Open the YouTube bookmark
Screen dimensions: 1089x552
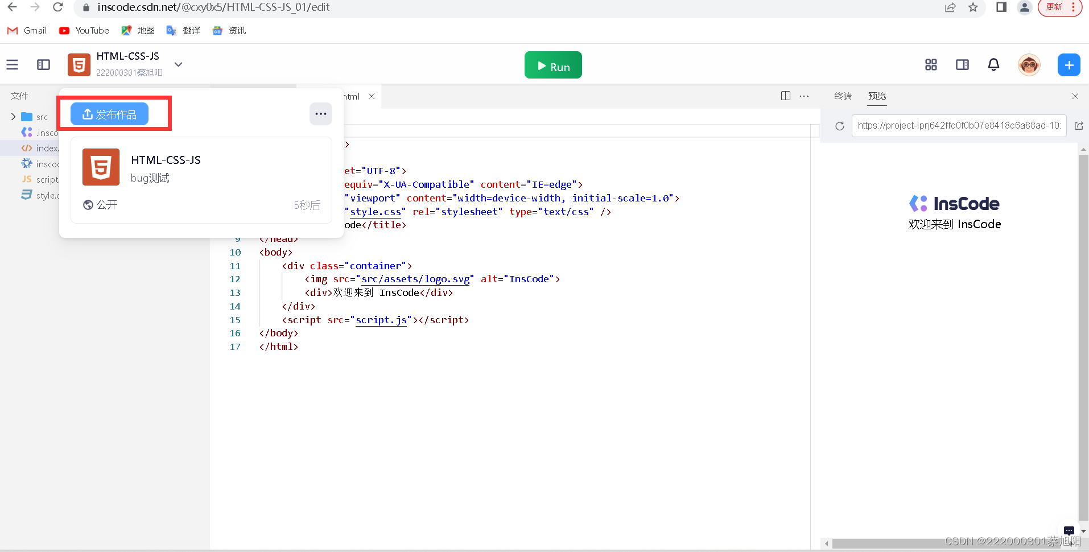[84, 30]
